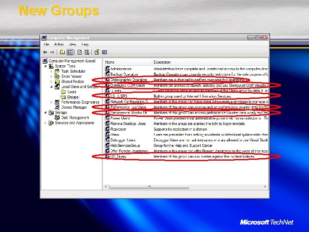Expand the Performance Diagnostics node
This screenshot has width=309, height=232.
(51, 102)
